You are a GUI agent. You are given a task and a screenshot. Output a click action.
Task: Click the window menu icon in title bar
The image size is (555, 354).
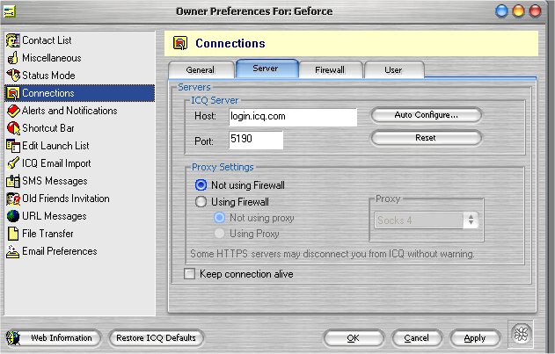coord(9,11)
